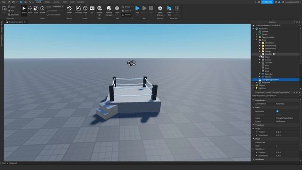This screenshot has width=302, height=170.
Task: Select Camera in Explorer
Action: [265, 32]
